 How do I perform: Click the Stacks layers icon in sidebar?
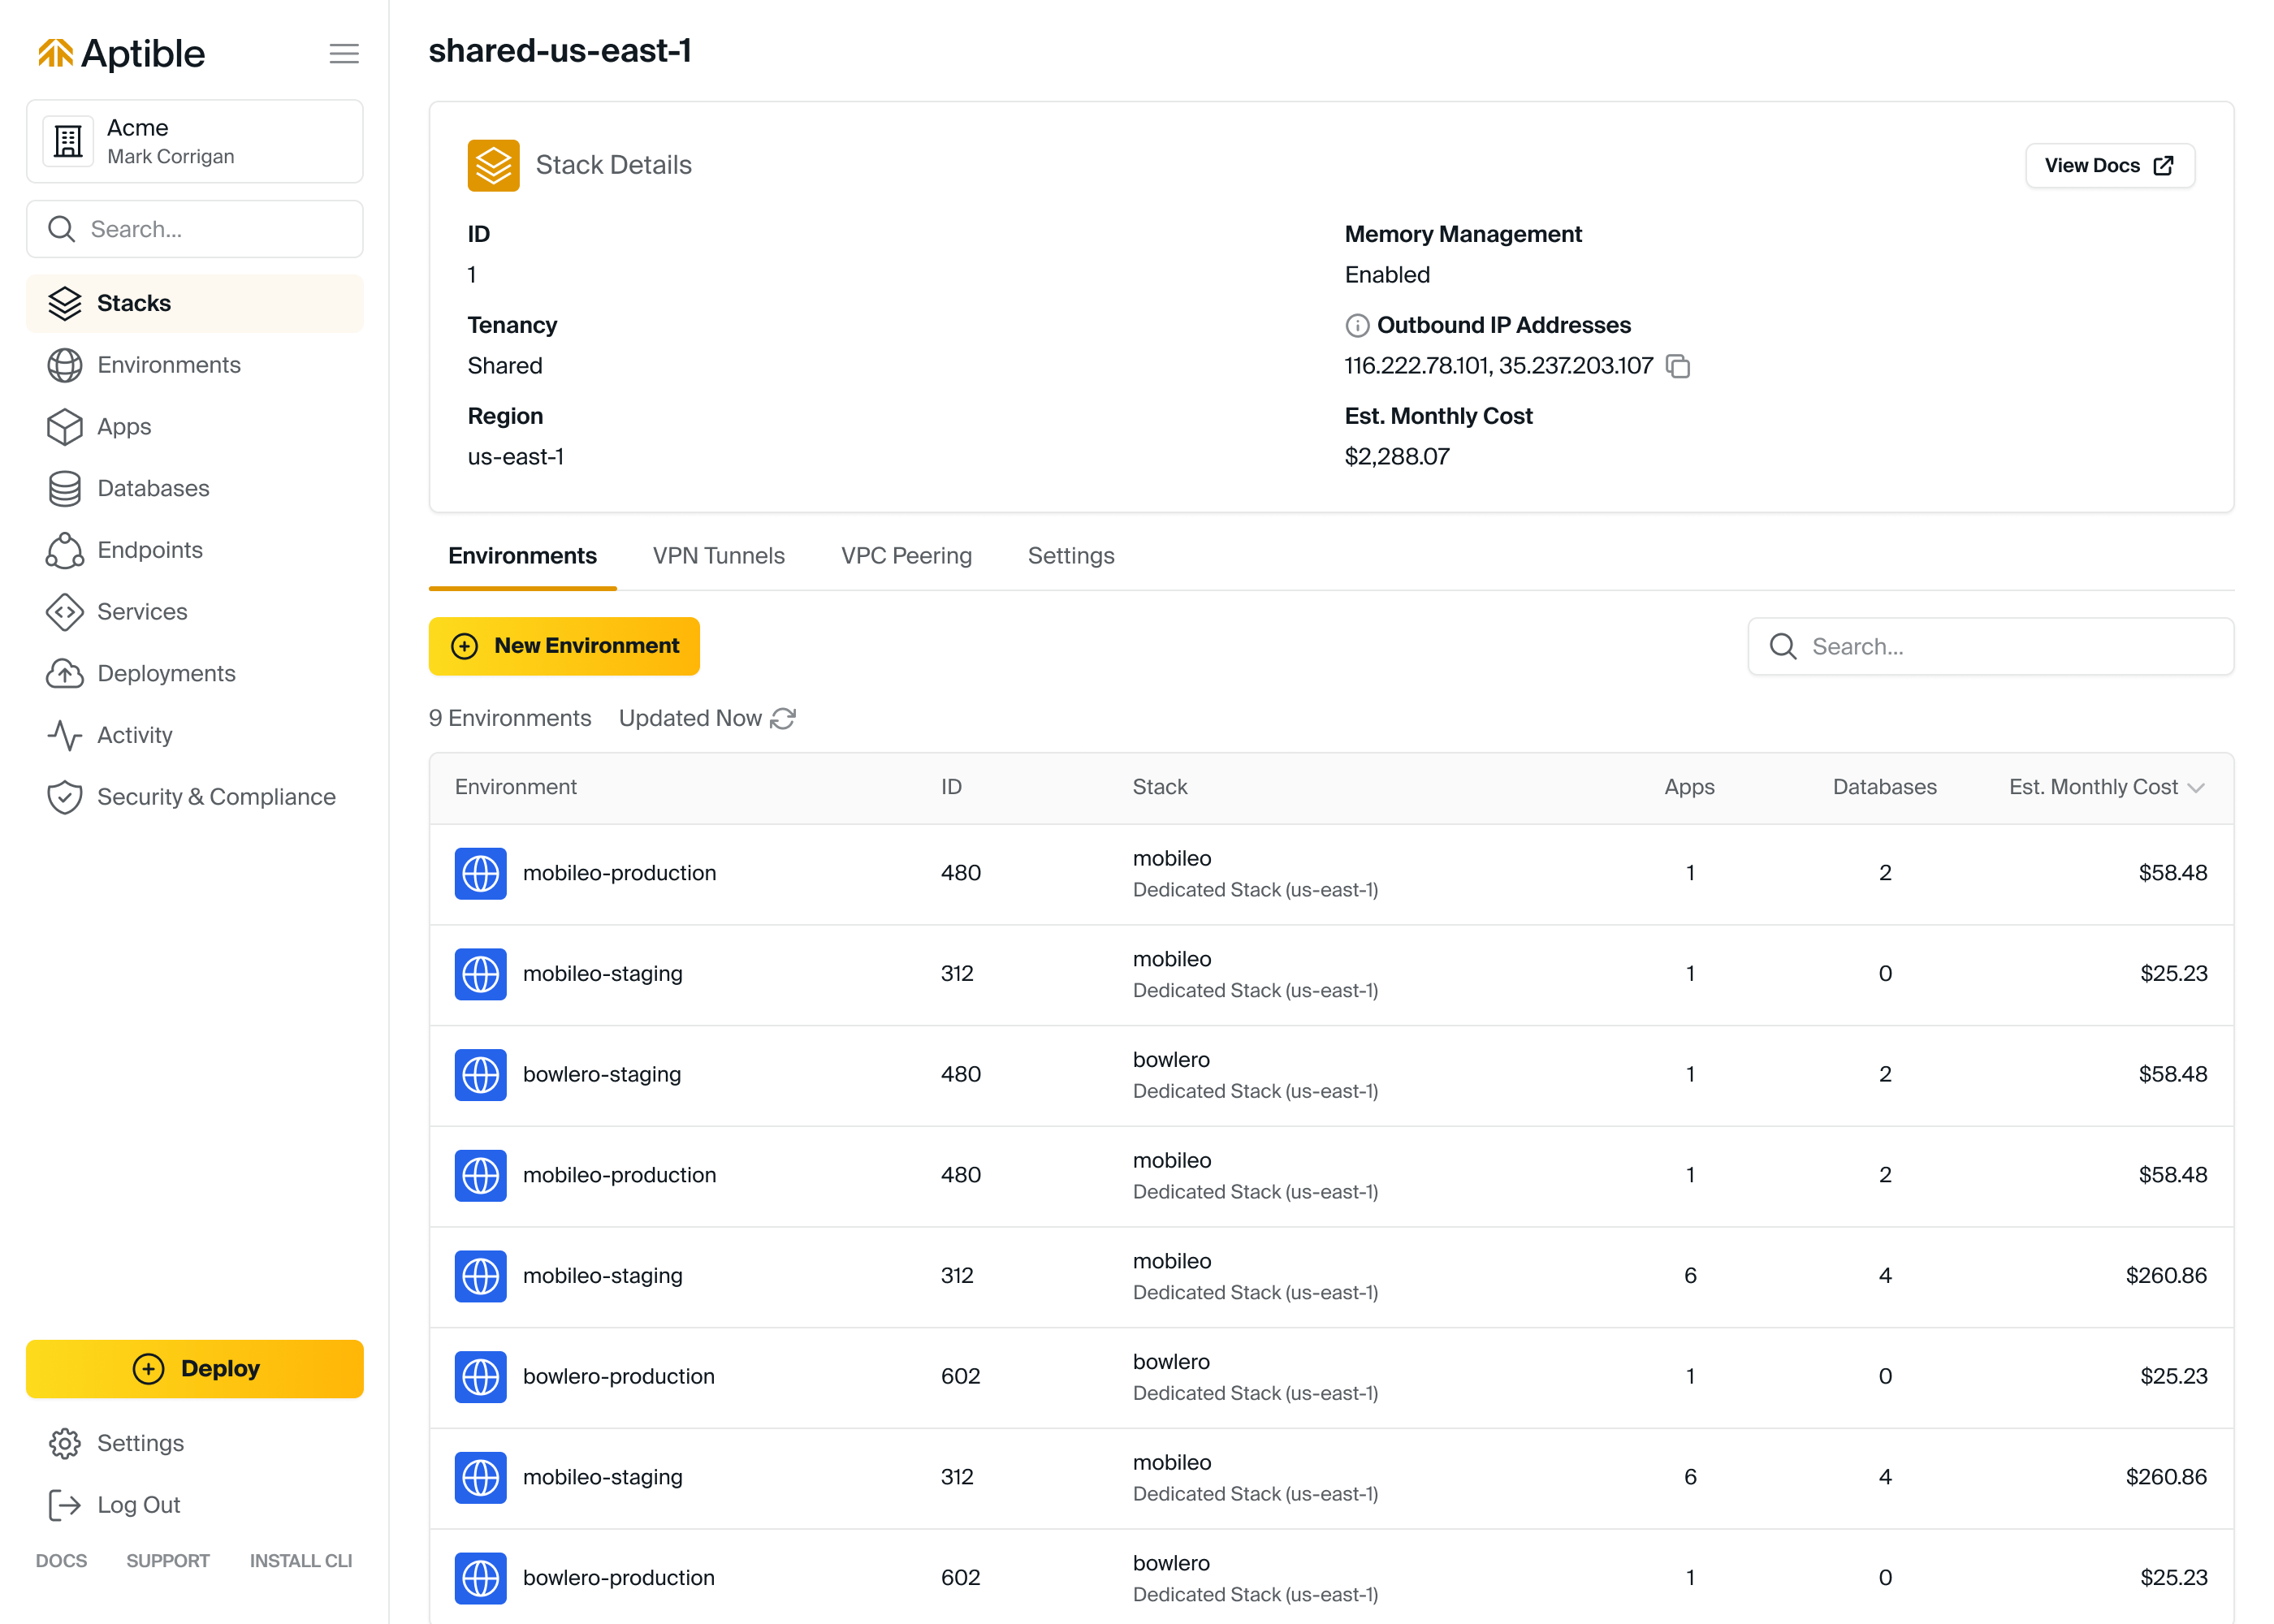(x=65, y=303)
